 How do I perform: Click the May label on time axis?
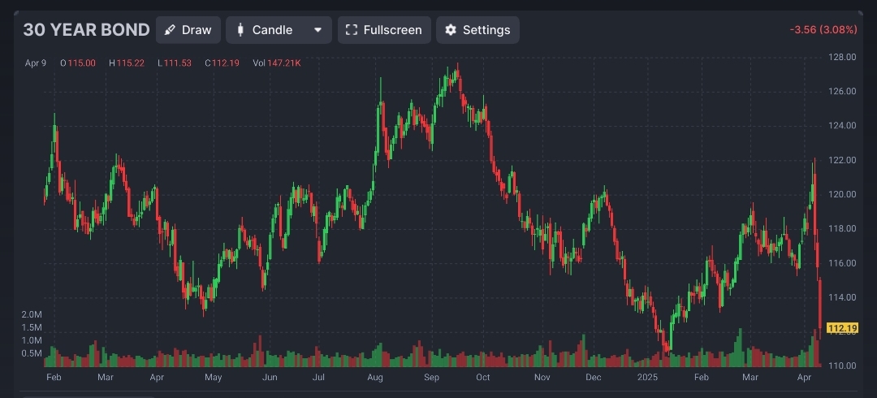pos(213,378)
